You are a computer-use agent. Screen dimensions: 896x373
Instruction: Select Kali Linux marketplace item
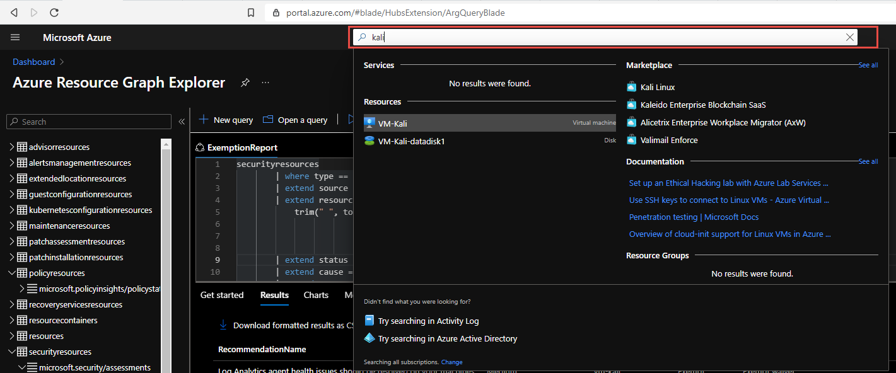point(658,87)
